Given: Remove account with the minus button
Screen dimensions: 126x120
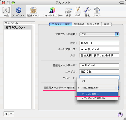Looking at the screenshot, I should (11, 114).
